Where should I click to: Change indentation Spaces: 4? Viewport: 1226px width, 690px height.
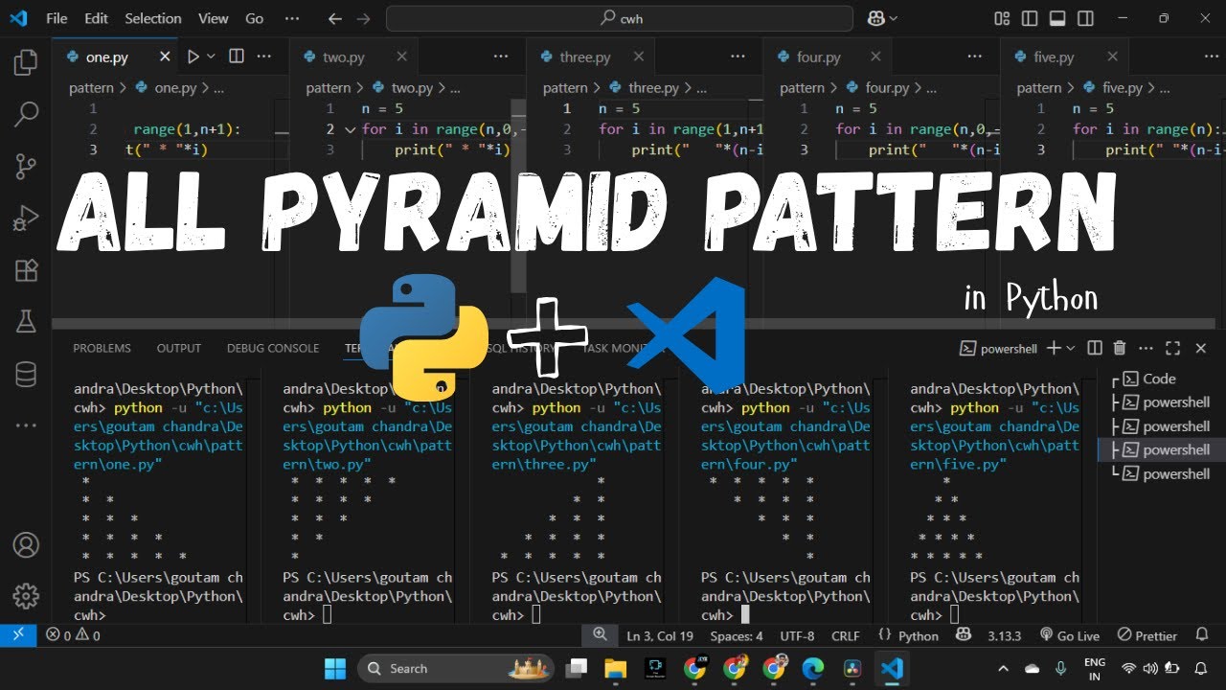coord(737,635)
